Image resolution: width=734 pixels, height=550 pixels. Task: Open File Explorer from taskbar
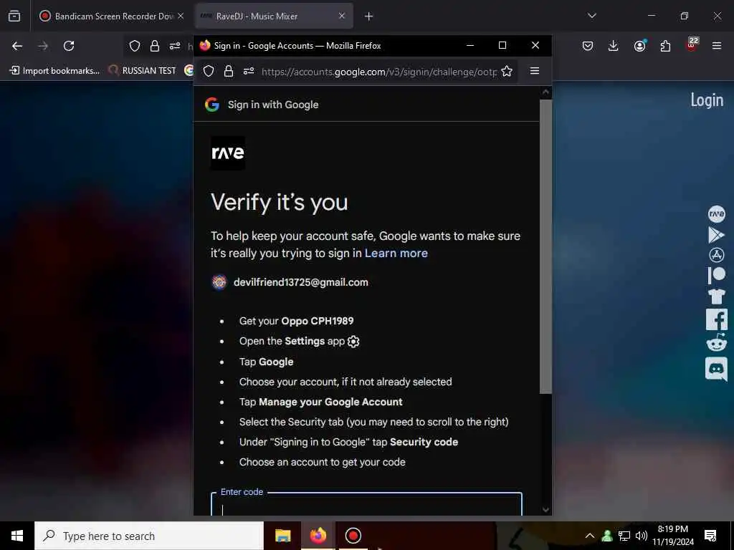click(282, 536)
